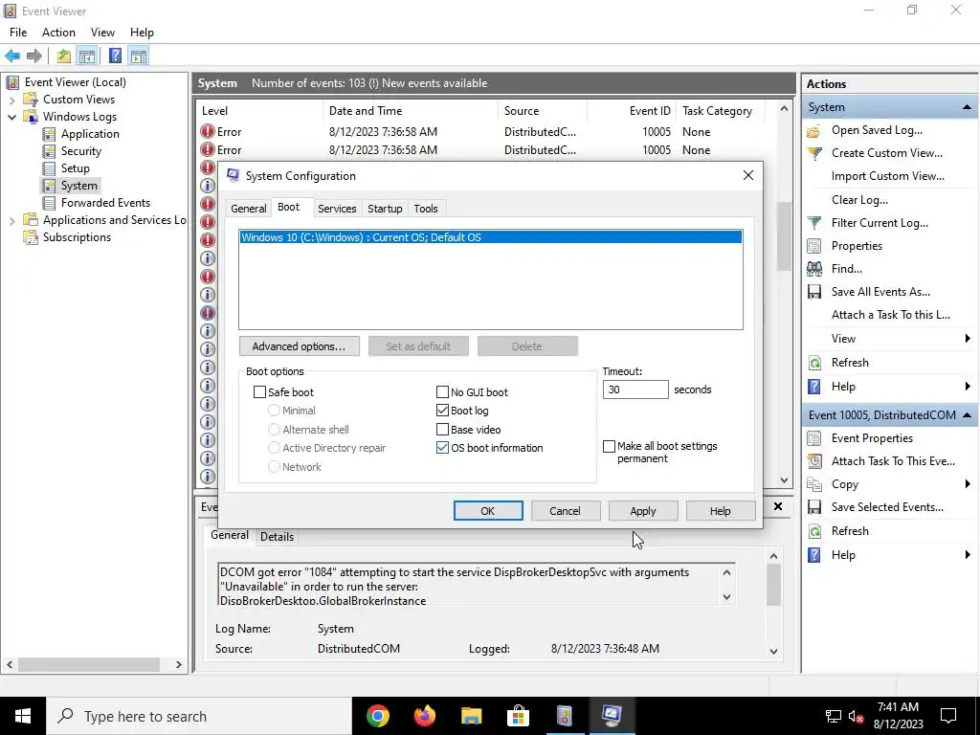This screenshot has width=980, height=735.
Task: Click Refresh under System actions
Action: click(x=850, y=363)
